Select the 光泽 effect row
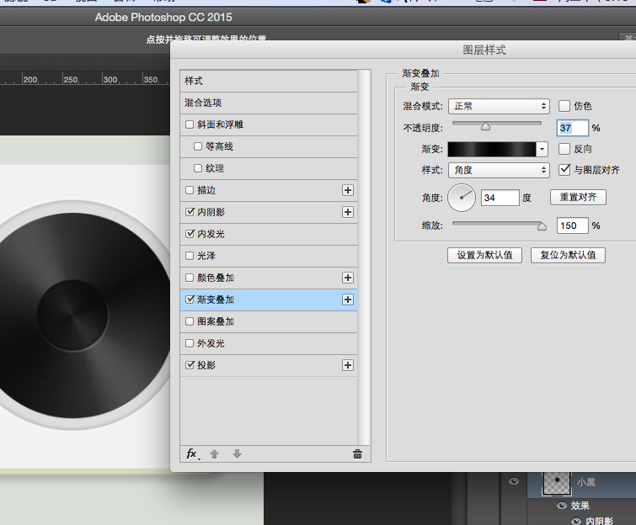Image resolution: width=636 pixels, height=525 pixels. tap(269, 256)
